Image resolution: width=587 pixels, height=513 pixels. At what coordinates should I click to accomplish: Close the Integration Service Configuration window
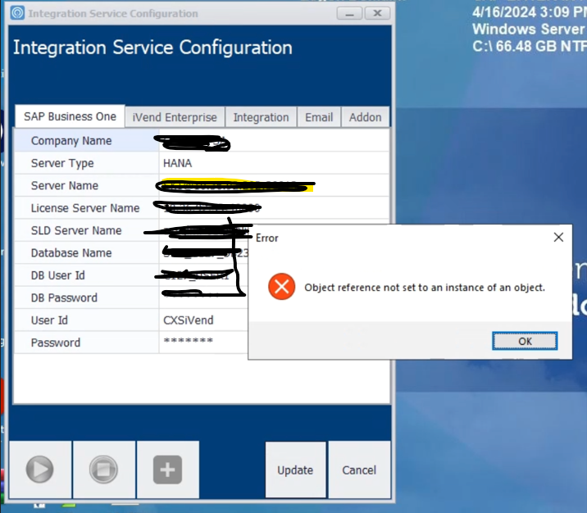(x=377, y=13)
